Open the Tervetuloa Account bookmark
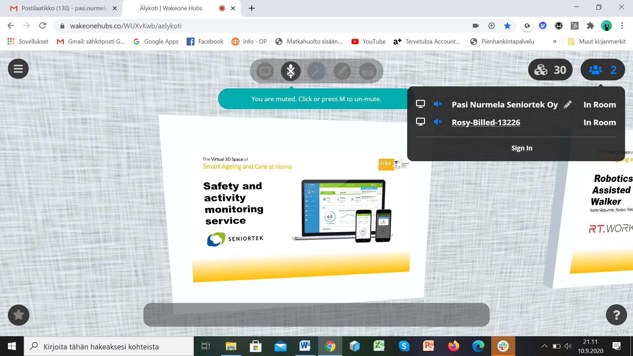633x356 pixels. tap(427, 42)
